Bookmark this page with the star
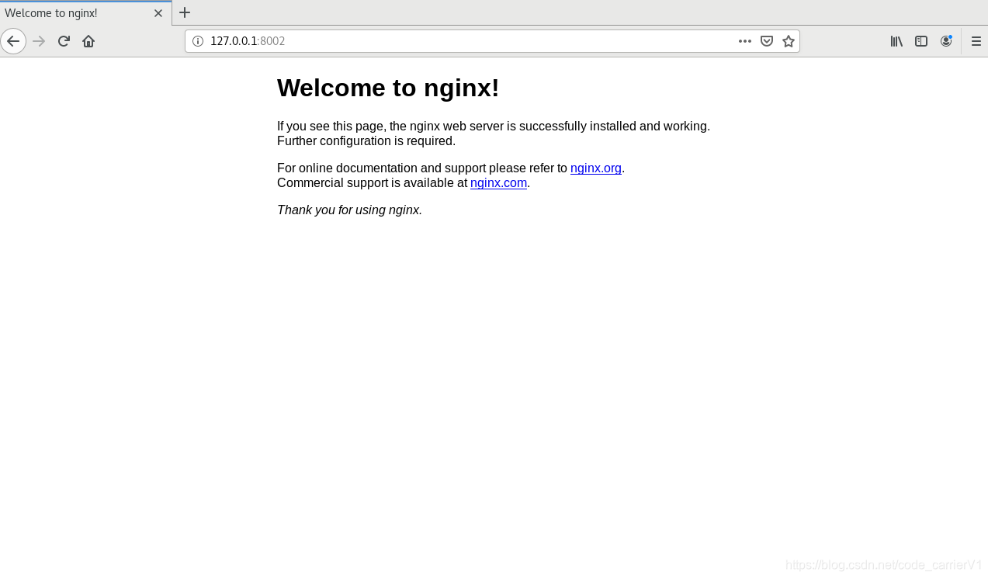988x579 pixels. 789,41
